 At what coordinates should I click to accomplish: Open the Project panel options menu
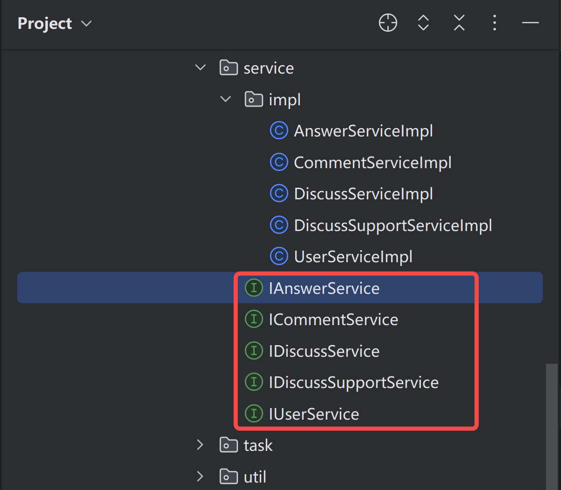494,23
